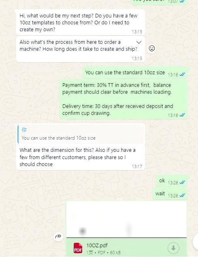The width and height of the screenshot is (198, 257).
Task: Open the 10OZ.pdf document preview thumbnail
Action: pyautogui.click(x=126, y=219)
